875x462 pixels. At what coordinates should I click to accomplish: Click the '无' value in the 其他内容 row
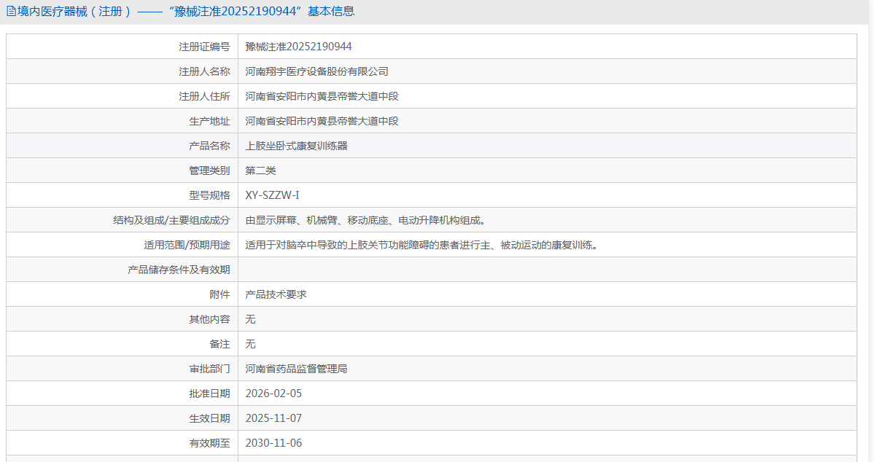251,319
